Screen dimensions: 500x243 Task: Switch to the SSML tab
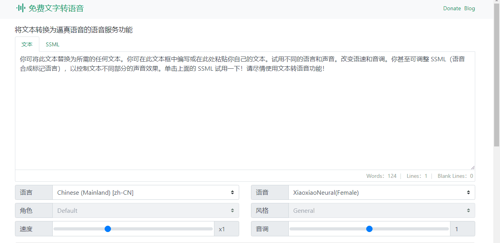tap(52, 44)
